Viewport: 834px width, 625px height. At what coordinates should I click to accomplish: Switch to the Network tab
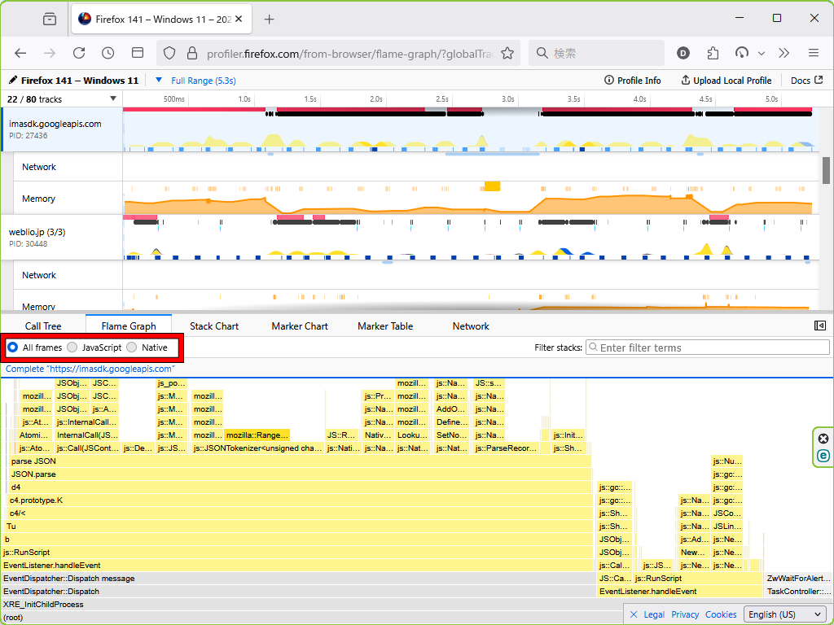click(471, 326)
